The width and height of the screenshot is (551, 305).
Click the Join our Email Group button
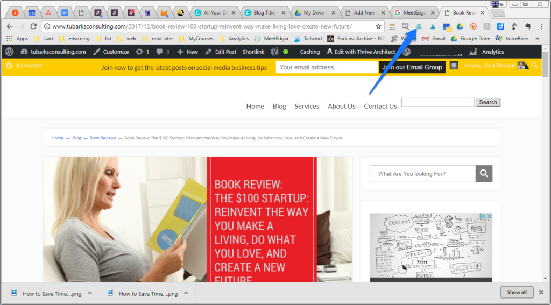tap(412, 67)
